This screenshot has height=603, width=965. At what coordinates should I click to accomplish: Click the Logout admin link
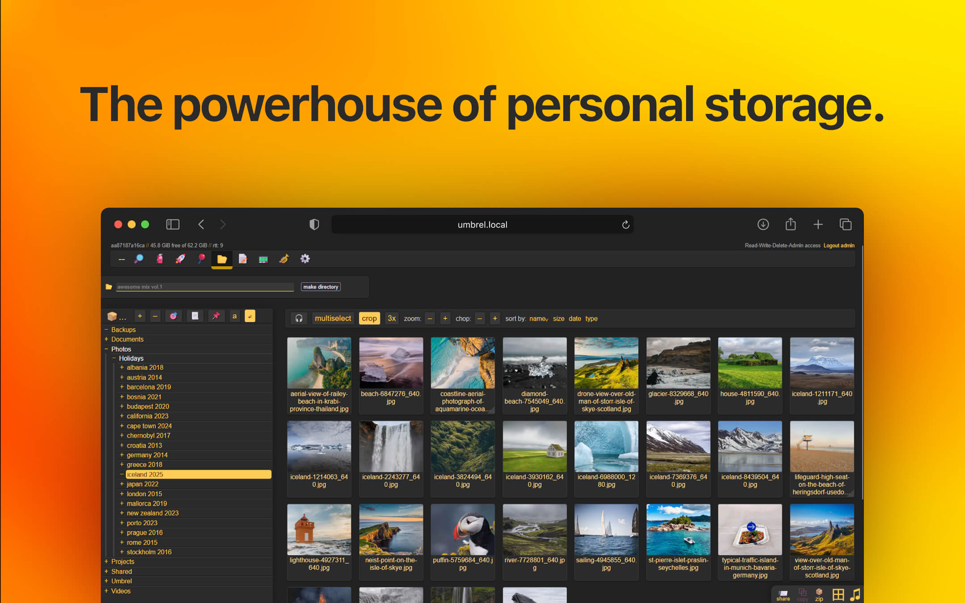coord(839,245)
